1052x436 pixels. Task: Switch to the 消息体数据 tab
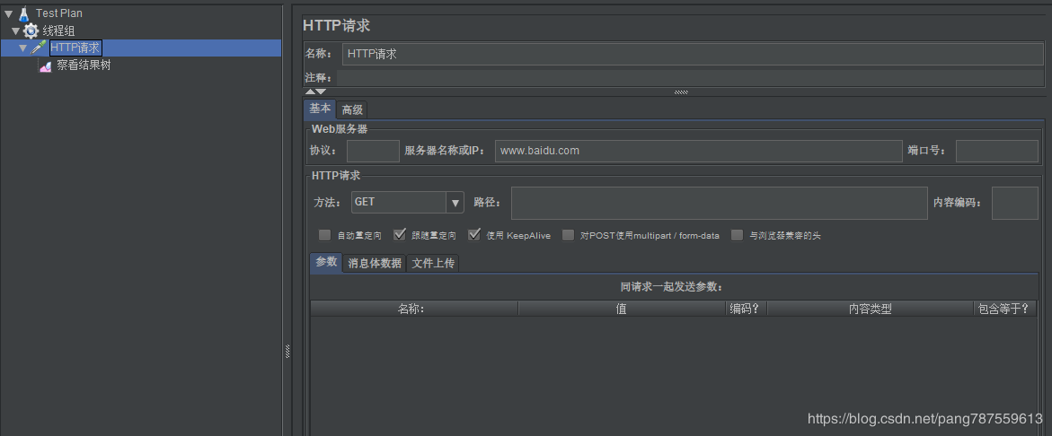[x=375, y=263]
